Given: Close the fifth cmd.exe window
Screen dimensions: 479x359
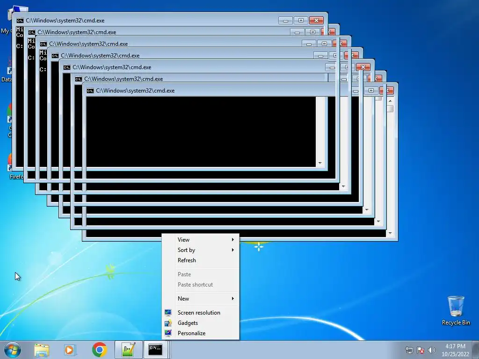Looking at the screenshot, I should click(x=363, y=67).
